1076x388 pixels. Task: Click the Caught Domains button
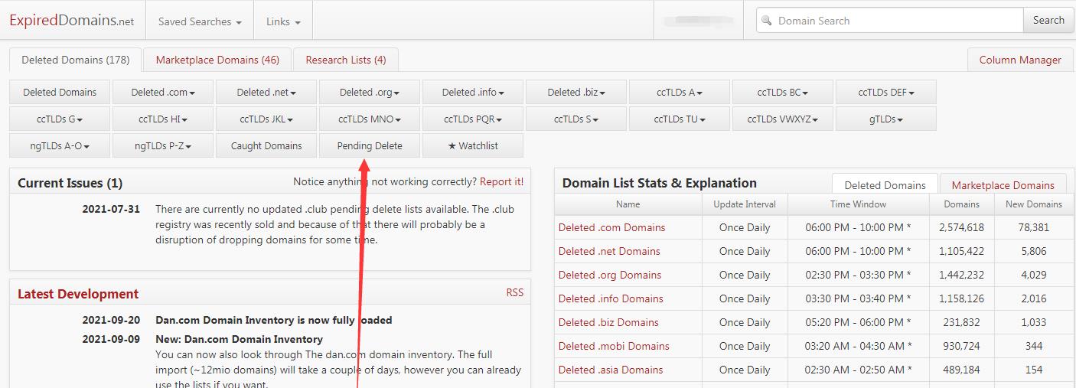[266, 145]
